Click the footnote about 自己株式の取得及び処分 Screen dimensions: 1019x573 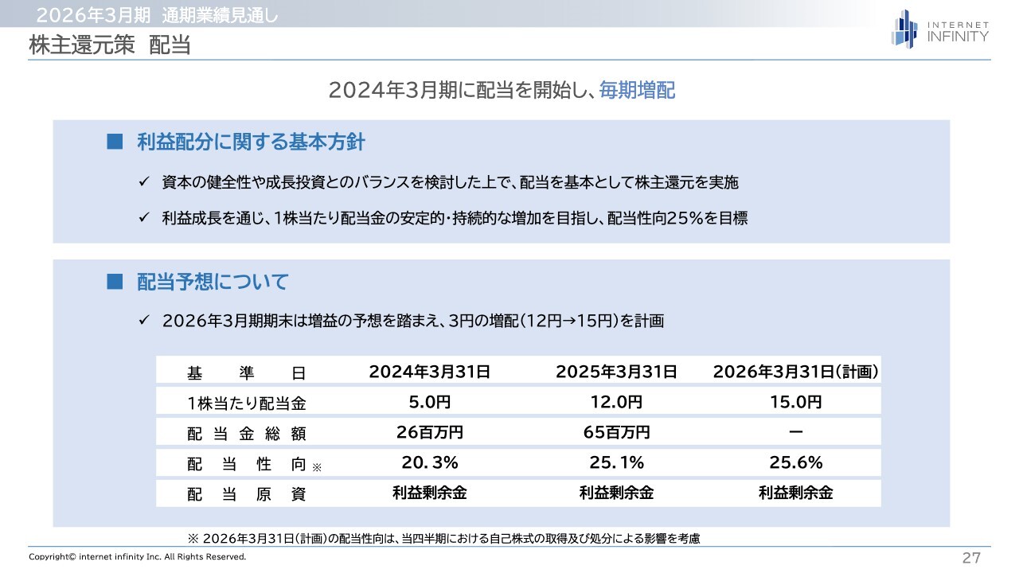pos(443,539)
